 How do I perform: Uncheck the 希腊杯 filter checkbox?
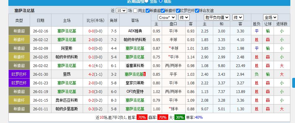click(163, 11)
